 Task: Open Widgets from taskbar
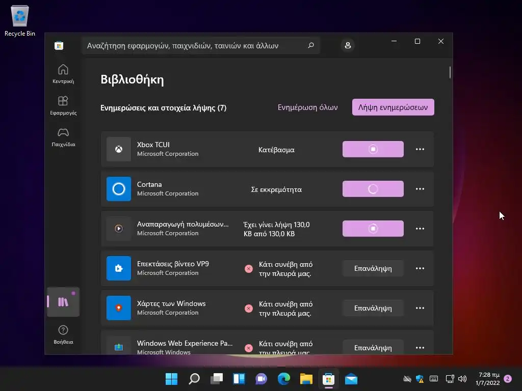(x=239, y=379)
